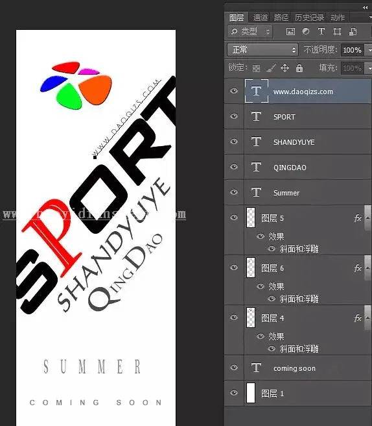Open the 不透明度 slider arrow
372x426 pixels.
click(369, 50)
